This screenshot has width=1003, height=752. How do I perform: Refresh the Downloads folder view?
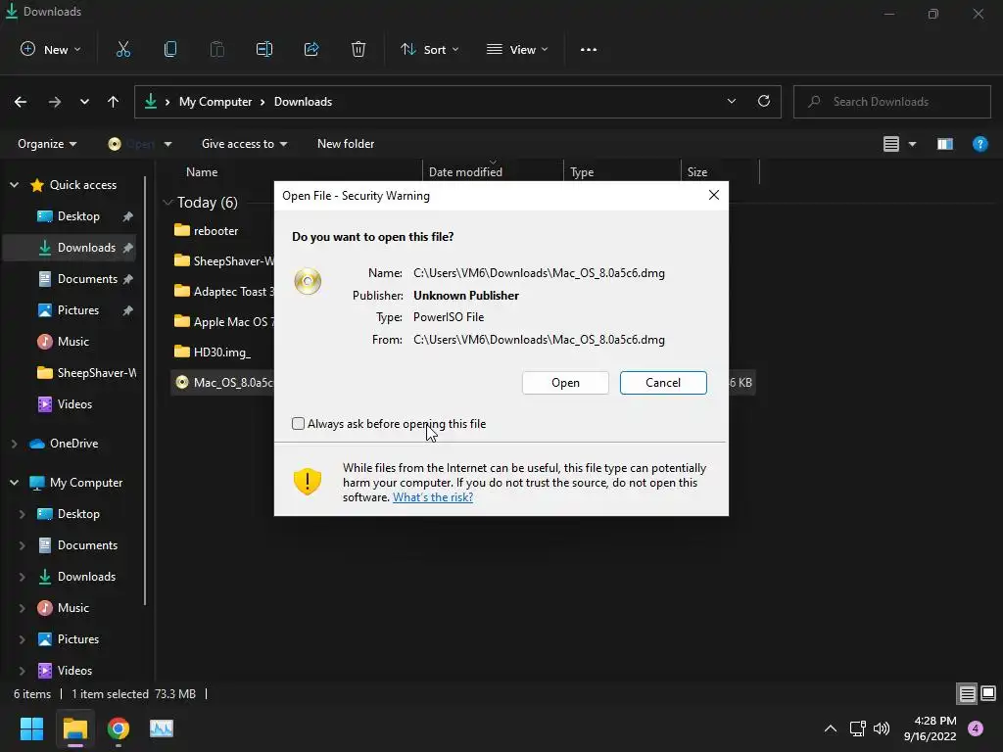coord(764,101)
